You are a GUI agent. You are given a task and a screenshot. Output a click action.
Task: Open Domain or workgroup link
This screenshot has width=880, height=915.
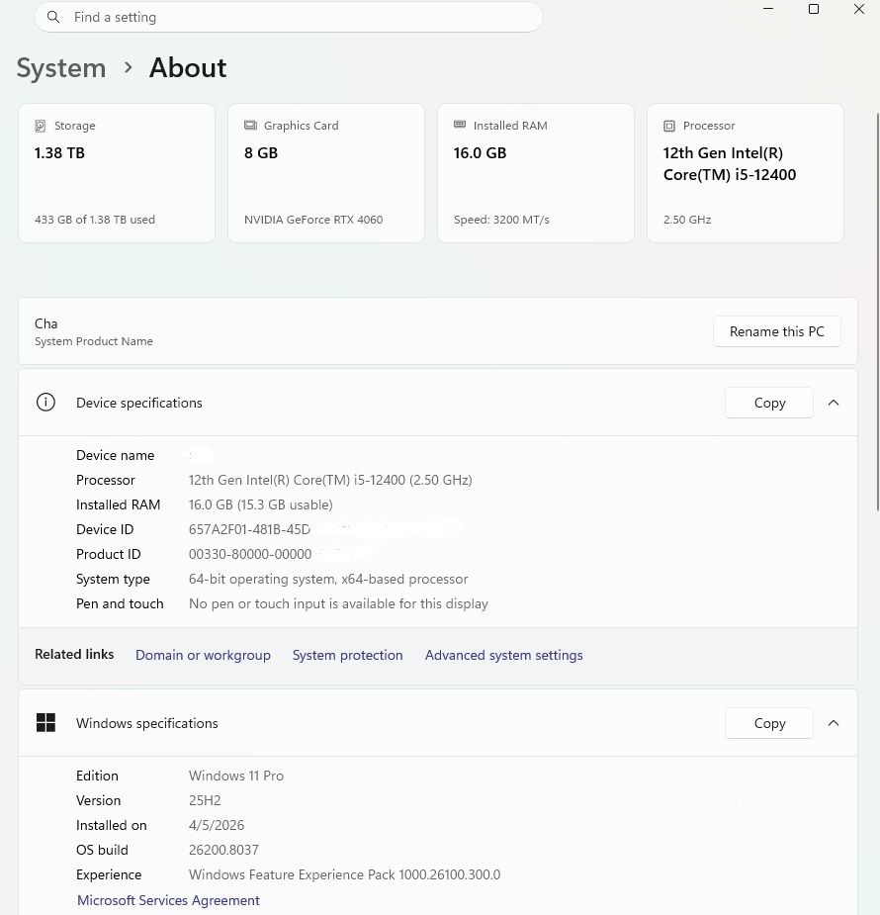click(x=203, y=655)
